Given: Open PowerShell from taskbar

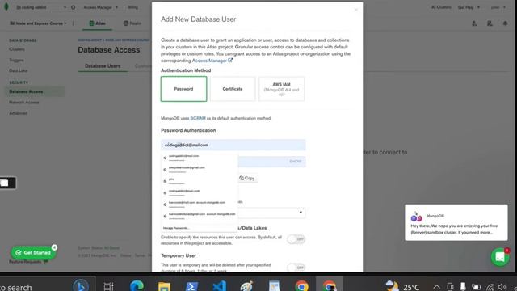Looking at the screenshot, I should click(x=191, y=286).
